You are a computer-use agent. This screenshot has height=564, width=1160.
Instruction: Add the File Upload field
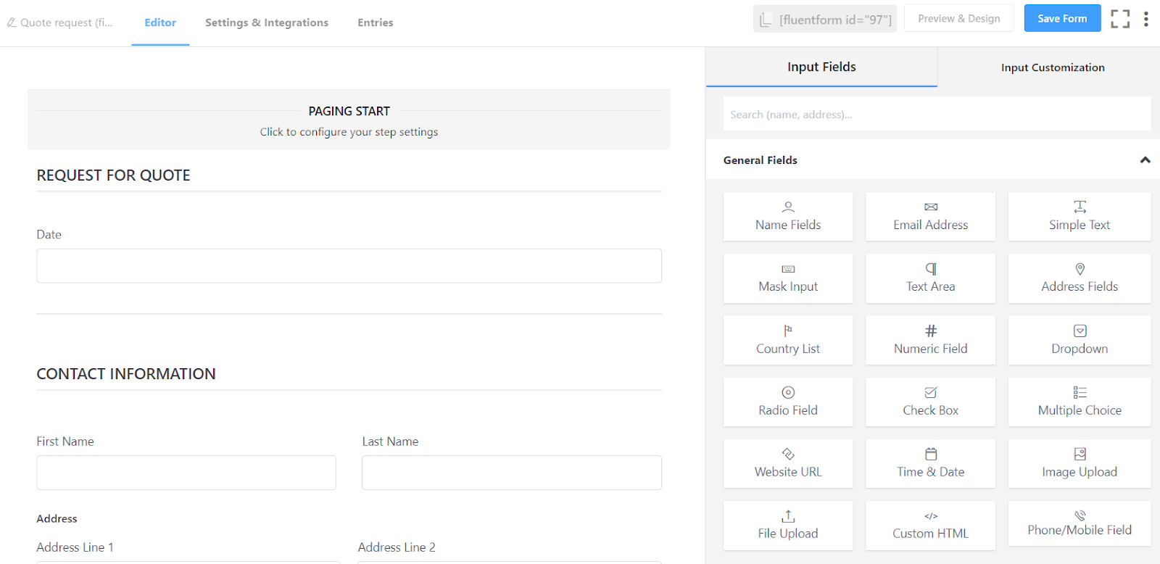pyautogui.click(x=788, y=526)
